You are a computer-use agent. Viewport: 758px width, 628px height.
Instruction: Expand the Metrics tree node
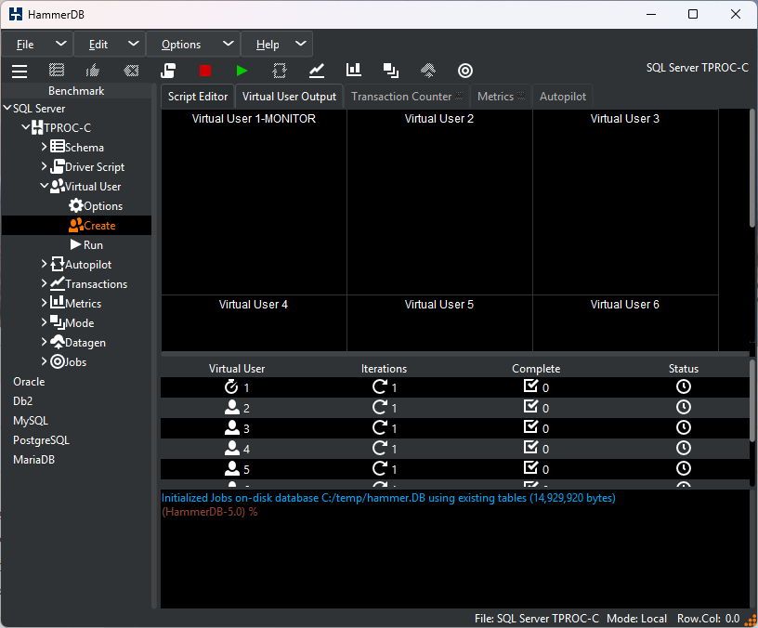click(x=44, y=303)
